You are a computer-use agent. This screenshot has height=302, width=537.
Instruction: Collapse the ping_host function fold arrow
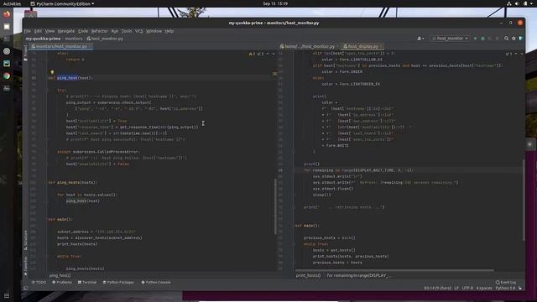47,78
